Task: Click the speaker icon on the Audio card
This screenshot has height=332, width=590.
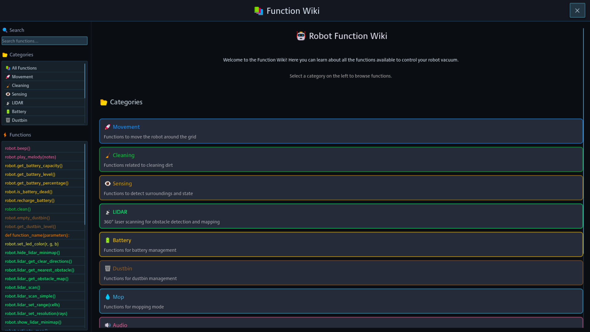Action: tap(108, 325)
